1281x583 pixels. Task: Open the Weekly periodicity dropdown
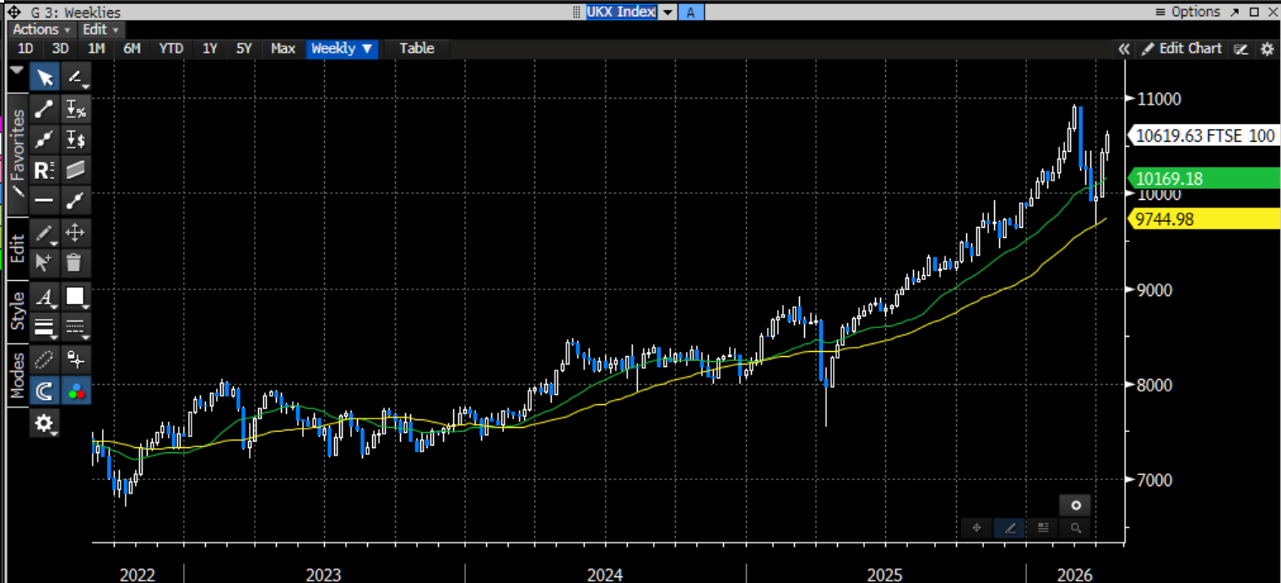pos(341,48)
